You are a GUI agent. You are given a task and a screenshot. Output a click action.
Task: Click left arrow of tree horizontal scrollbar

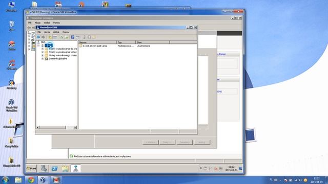pyautogui.click(x=37, y=127)
